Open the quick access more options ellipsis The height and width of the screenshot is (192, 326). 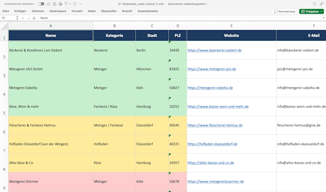81,4
